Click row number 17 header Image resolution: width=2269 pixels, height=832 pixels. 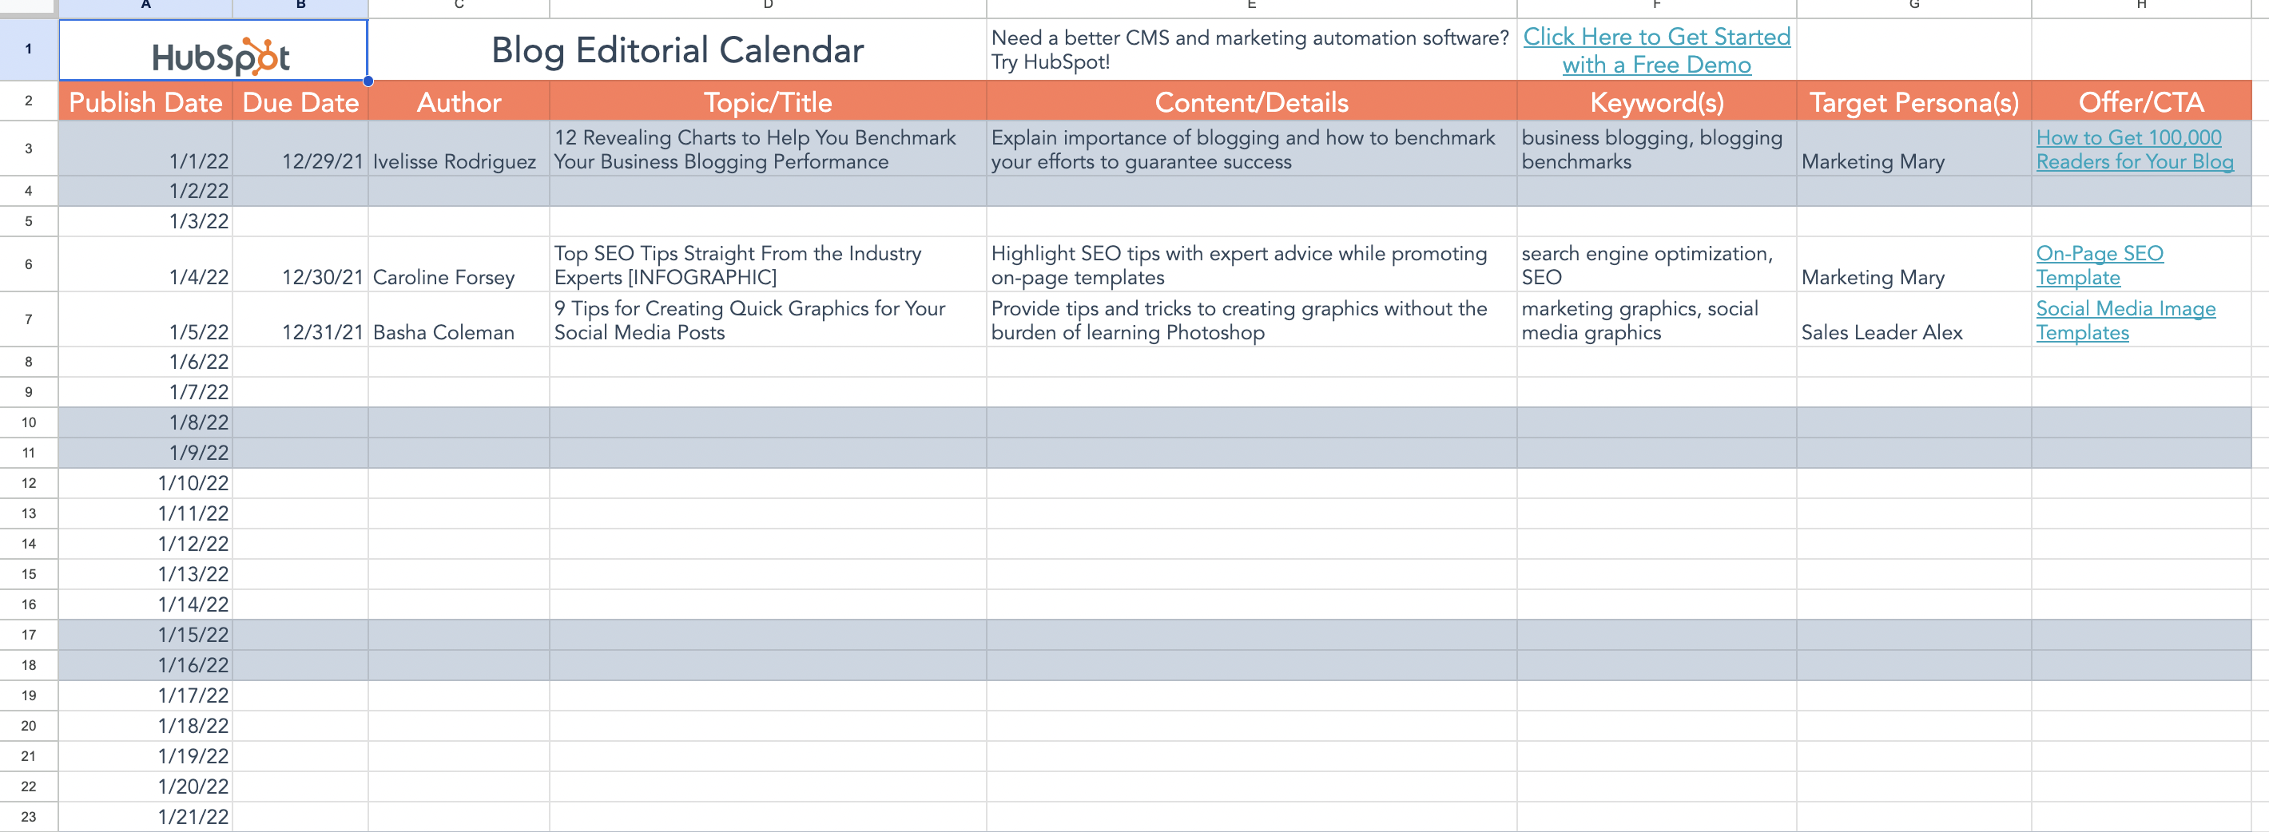[x=28, y=635]
